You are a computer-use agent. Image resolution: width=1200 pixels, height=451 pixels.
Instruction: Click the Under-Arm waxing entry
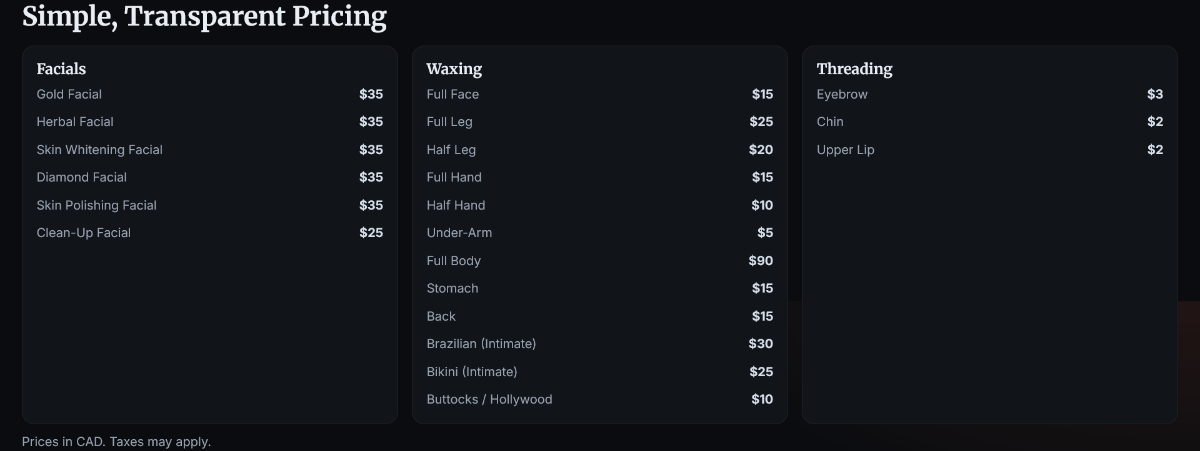click(x=459, y=233)
